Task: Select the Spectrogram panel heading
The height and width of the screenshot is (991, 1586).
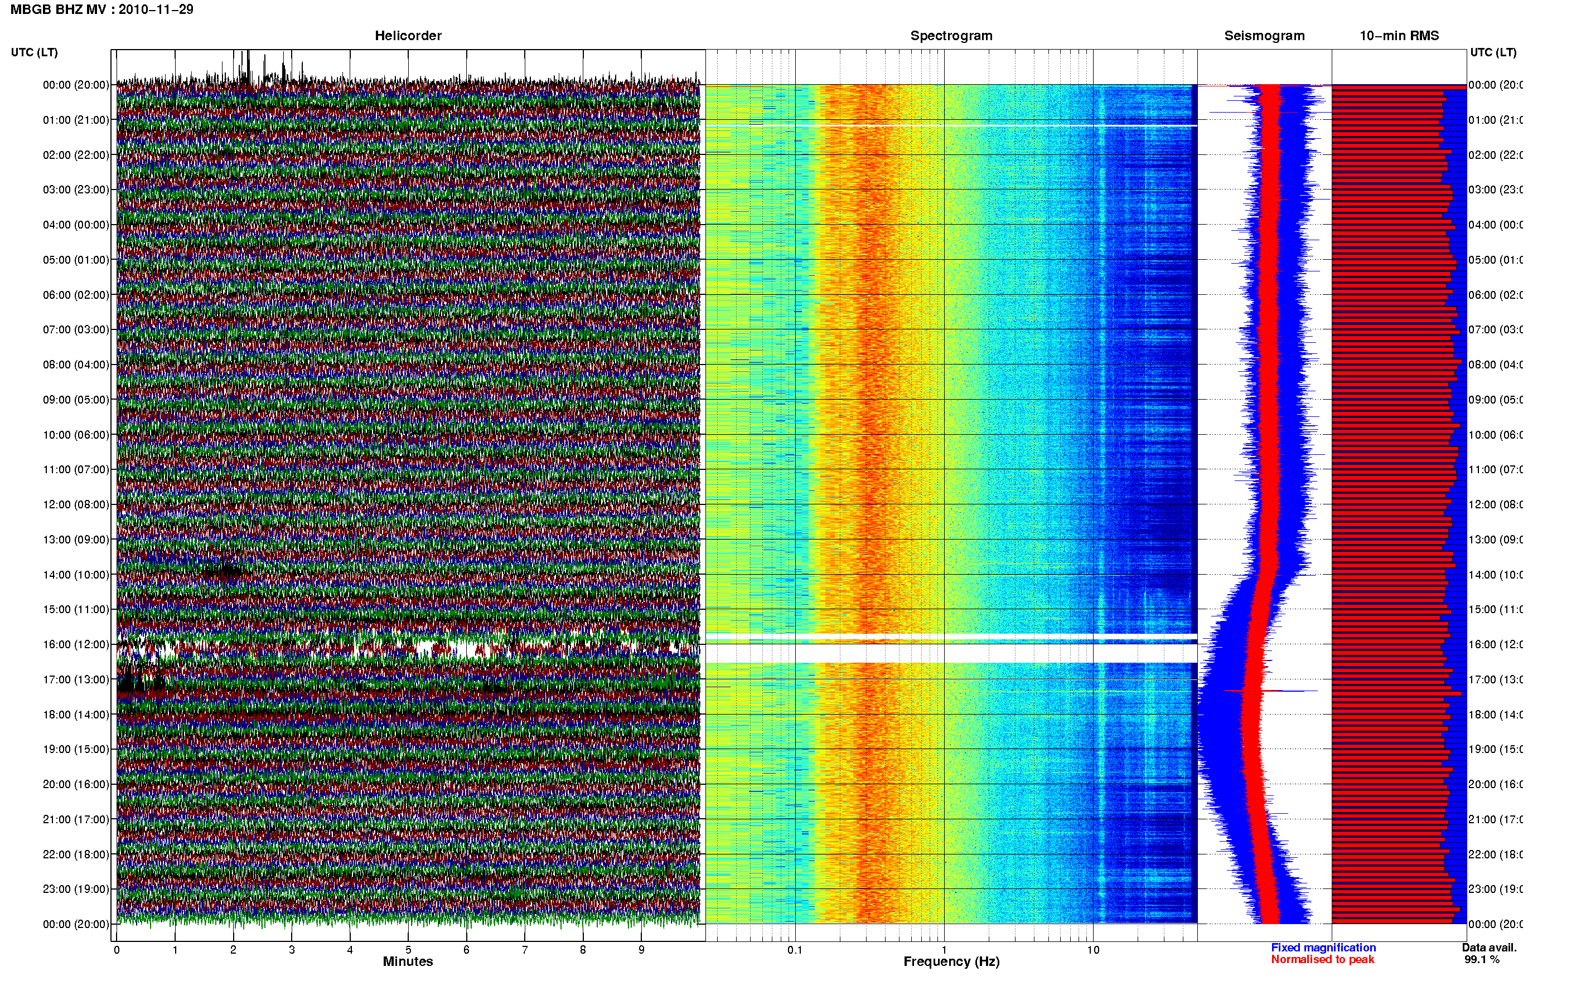Action: click(951, 36)
